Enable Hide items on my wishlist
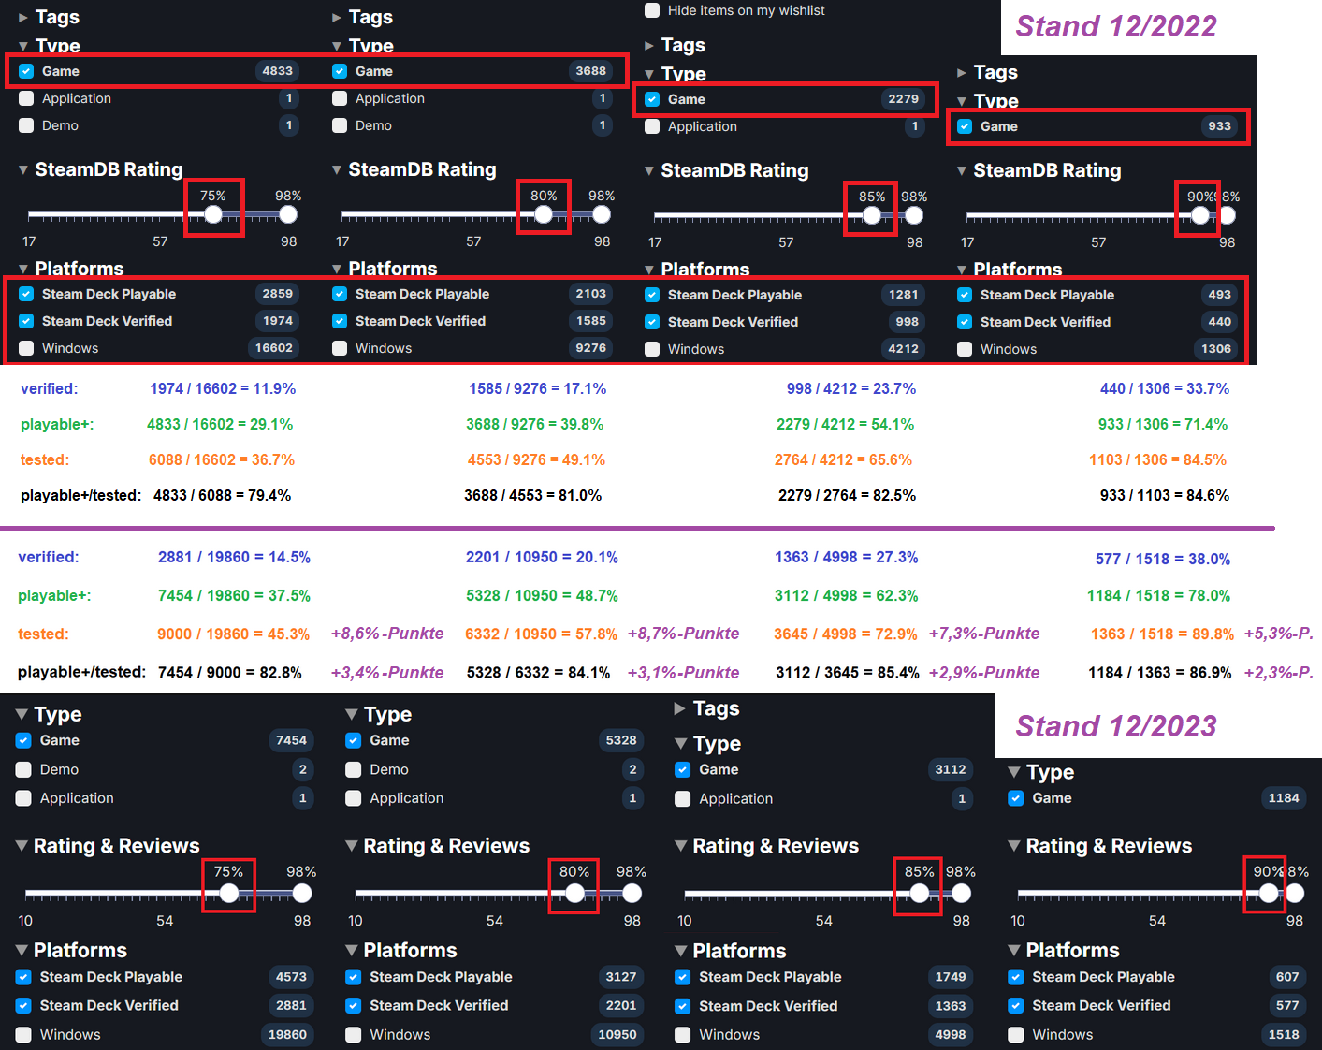This screenshot has width=1322, height=1050. pos(652,10)
